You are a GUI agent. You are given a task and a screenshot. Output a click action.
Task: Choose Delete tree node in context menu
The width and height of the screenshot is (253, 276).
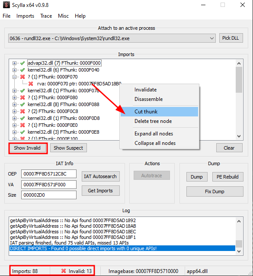pyautogui.click(x=159, y=121)
